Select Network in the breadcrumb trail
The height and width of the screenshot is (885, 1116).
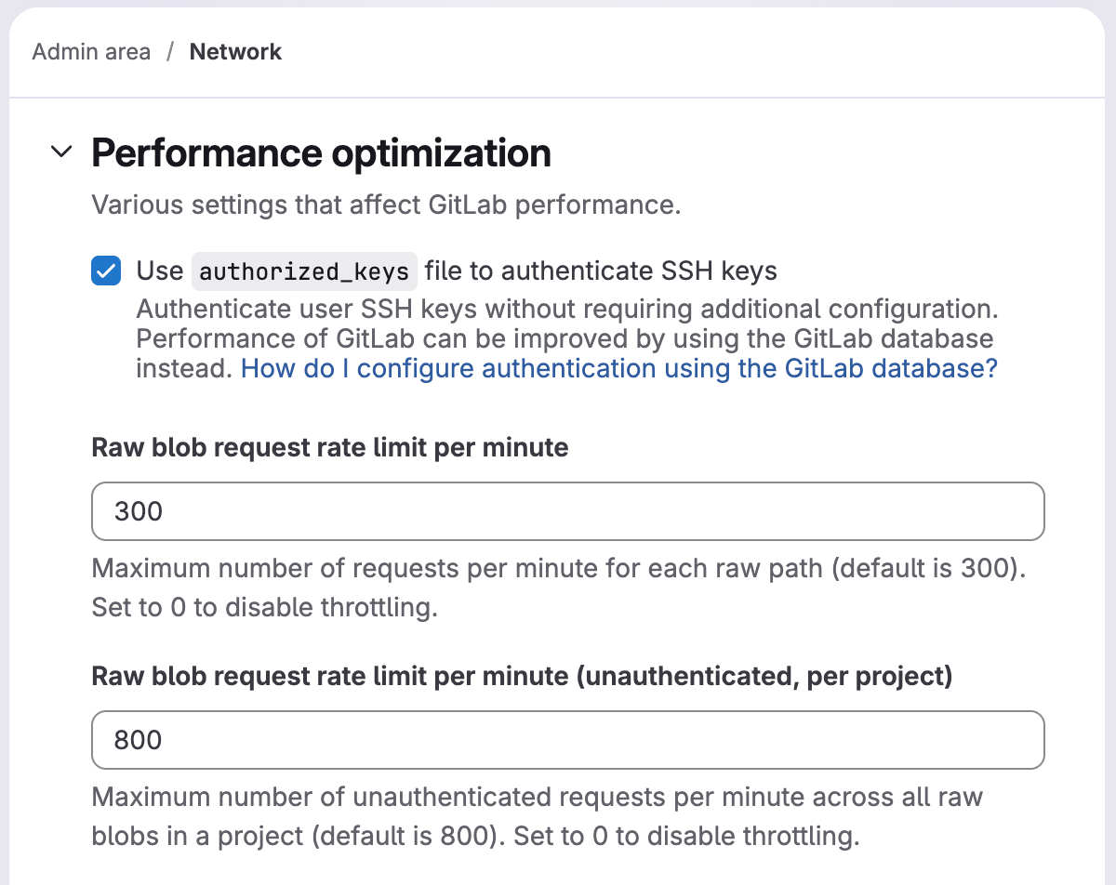(235, 52)
